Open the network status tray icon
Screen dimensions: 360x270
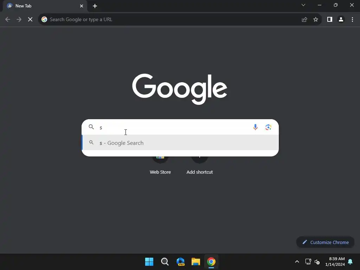tap(308, 262)
